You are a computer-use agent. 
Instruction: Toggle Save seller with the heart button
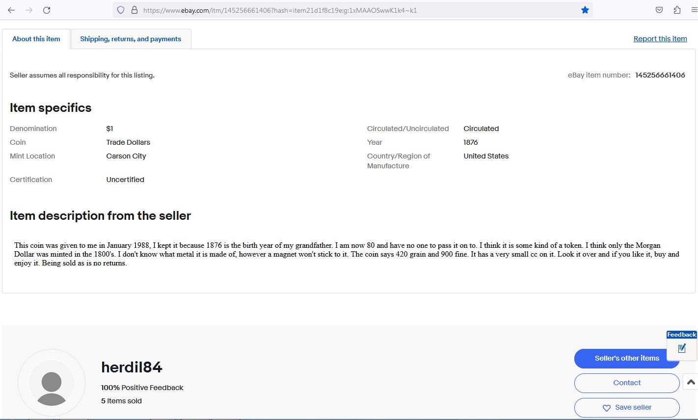pos(626,408)
